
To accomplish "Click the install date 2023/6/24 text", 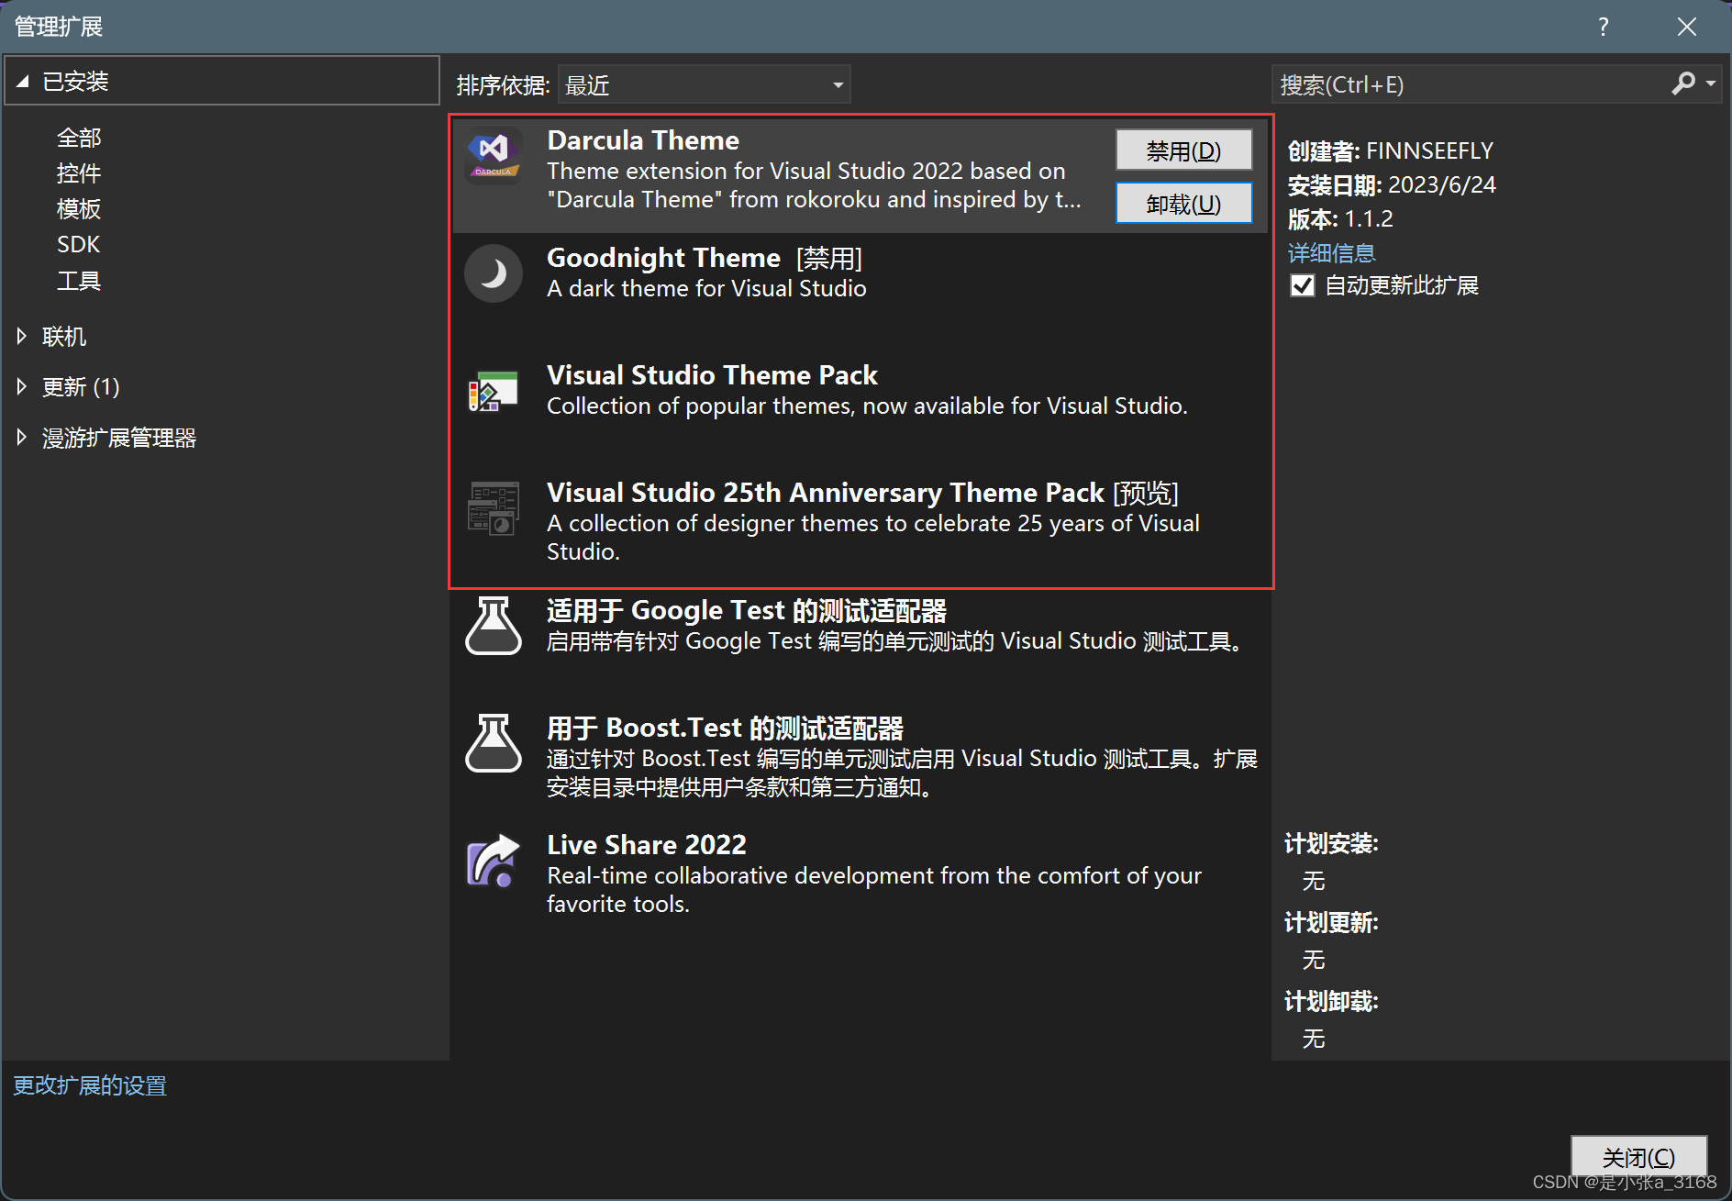I will coord(1442,184).
